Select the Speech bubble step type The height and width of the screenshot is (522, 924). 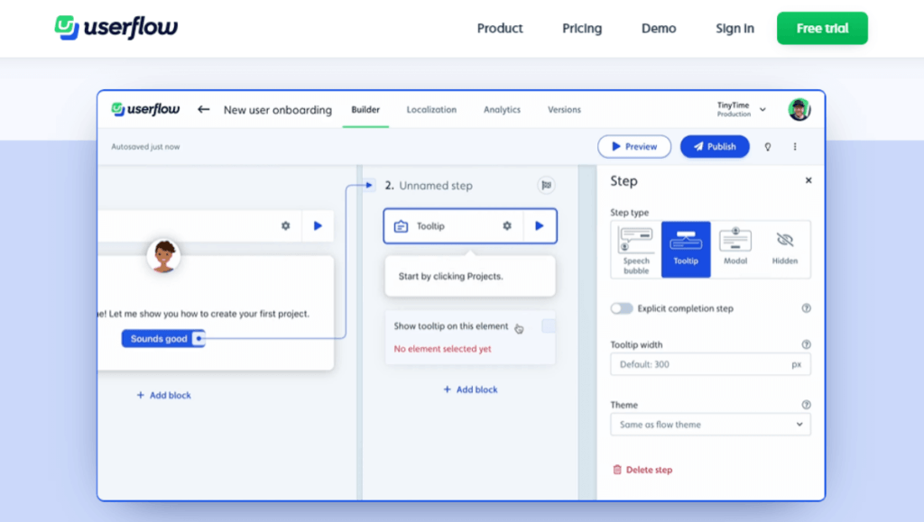635,248
